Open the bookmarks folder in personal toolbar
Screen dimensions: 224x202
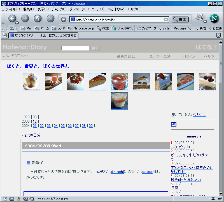coord(146,28)
